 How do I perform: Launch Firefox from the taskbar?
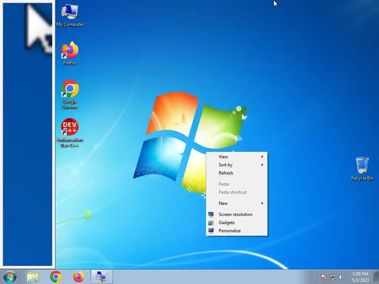click(79, 277)
